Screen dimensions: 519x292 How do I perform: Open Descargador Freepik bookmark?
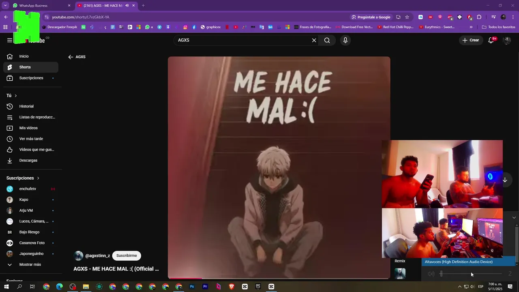(59, 27)
